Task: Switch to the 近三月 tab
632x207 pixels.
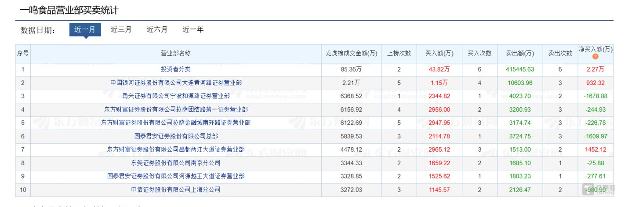Action: [121, 30]
